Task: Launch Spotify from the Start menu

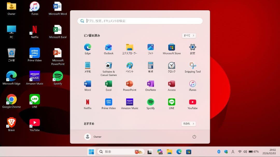Action: tap(150, 103)
